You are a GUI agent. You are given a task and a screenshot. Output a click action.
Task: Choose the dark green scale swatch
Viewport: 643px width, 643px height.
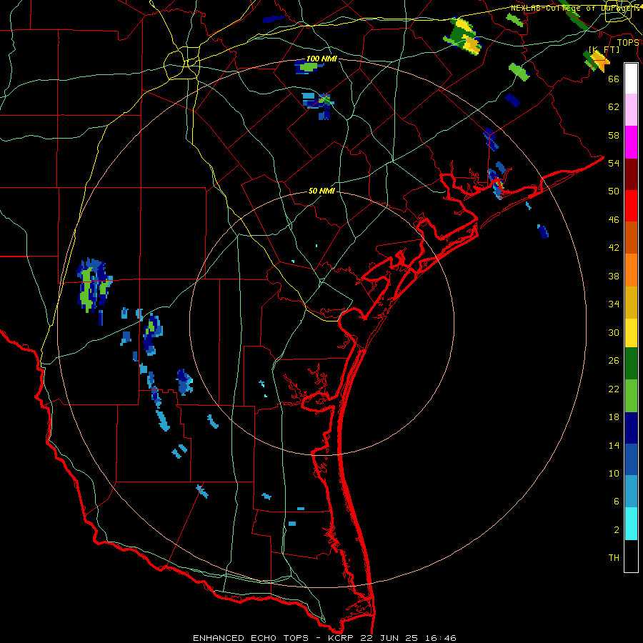coord(631,364)
